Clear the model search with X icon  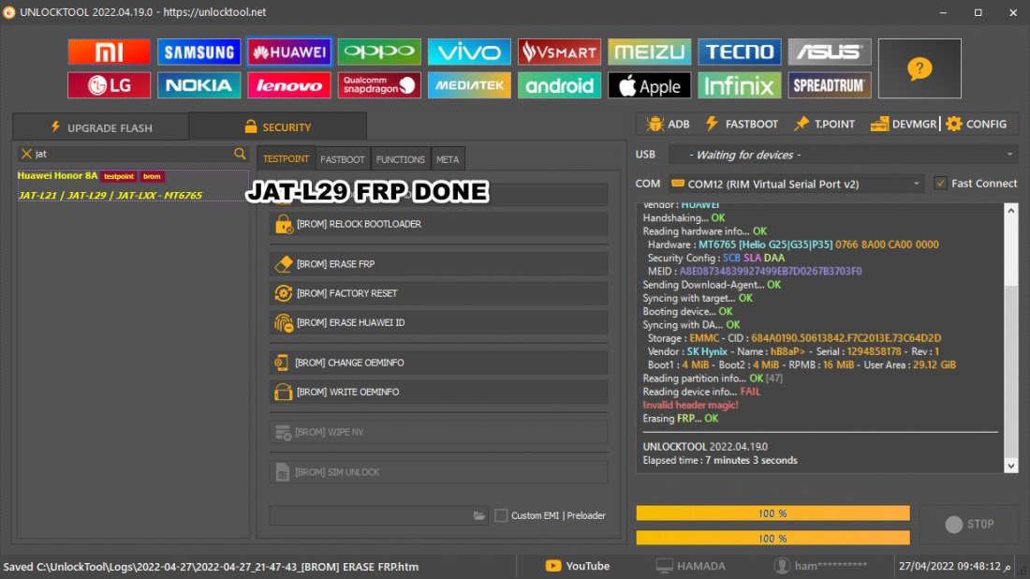coord(26,154)
